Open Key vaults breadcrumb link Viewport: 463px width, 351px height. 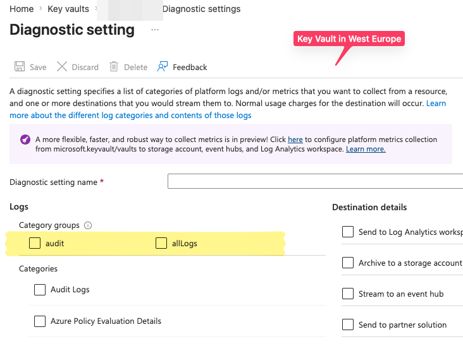pyautogui.click(x=68, y=9)
